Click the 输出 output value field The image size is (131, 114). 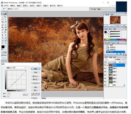[9, 96]
